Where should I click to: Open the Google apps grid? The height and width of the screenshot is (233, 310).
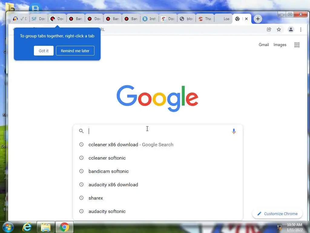(x=297, y=45)
